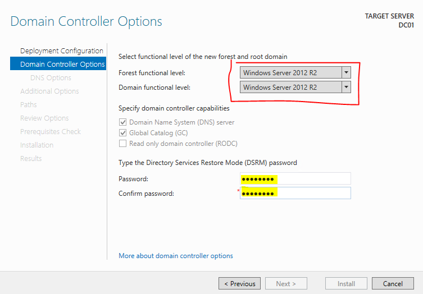This screenshot has width=423, height=294.
Task: Toggle Read only domain controller (RODC) checkbox
Action: click(x=123, y=144)
